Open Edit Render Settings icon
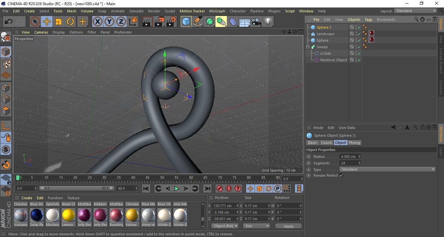The width and height of the screenshot is (444, 237). pyautogui.click(x=171, y=22)
